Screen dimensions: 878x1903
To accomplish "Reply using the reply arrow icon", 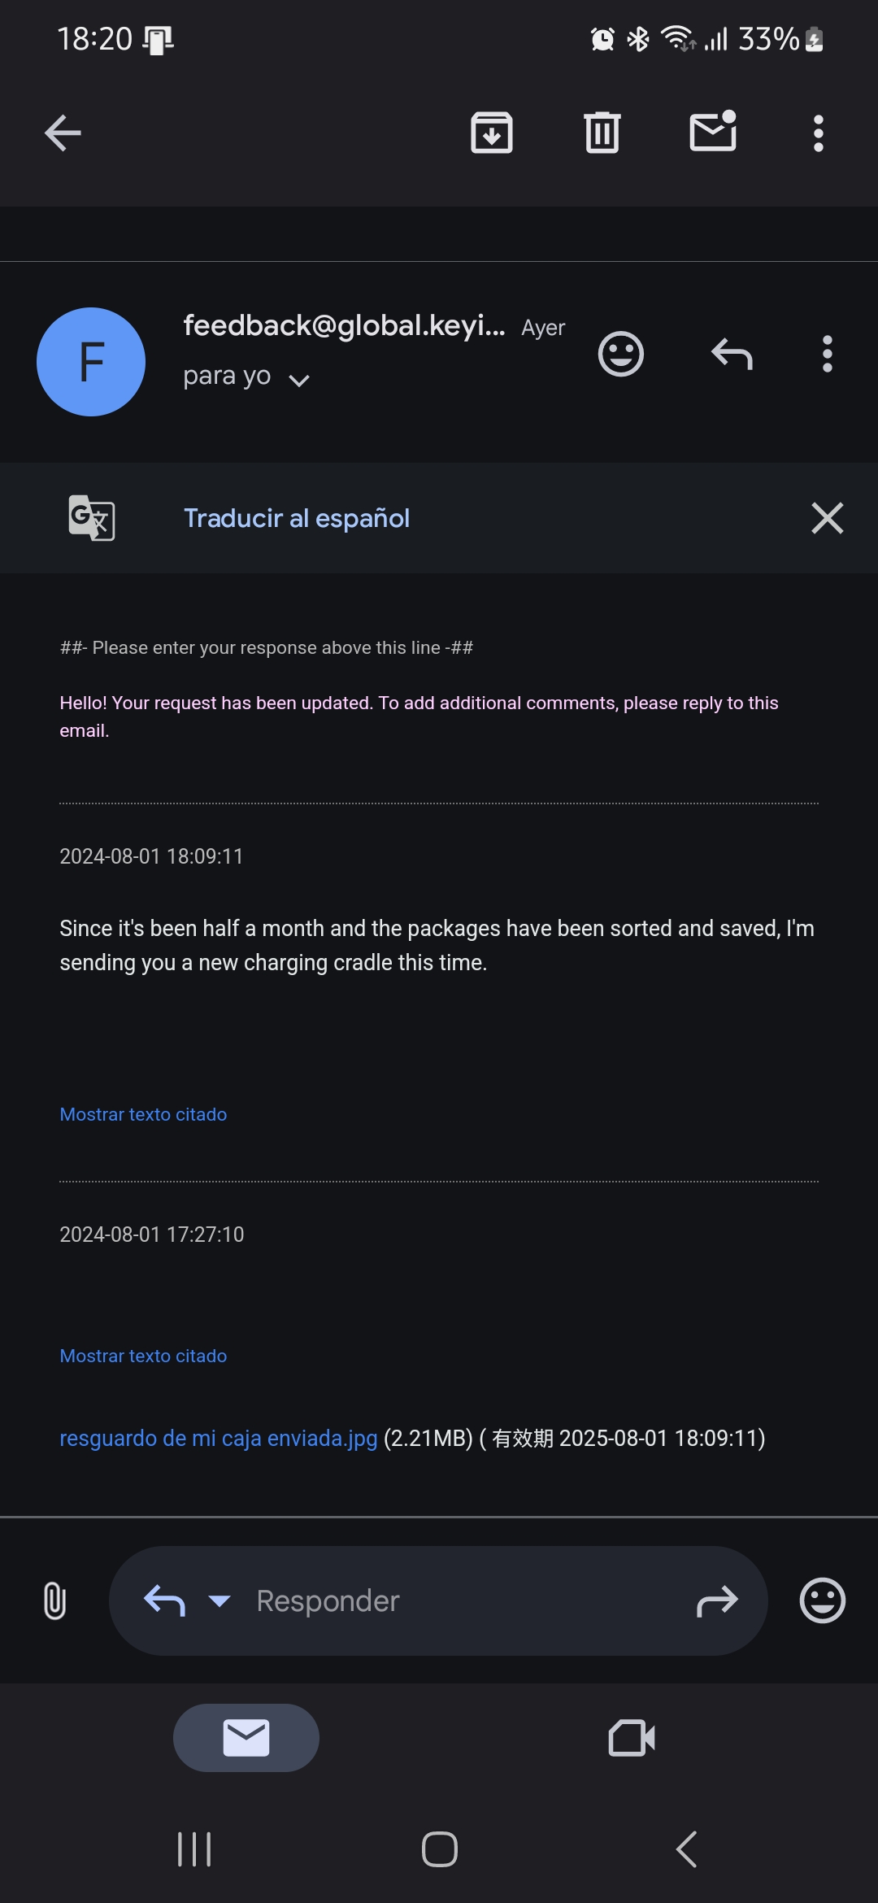I will tap(729, 353).
